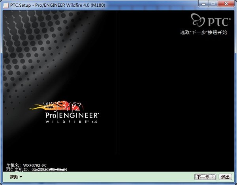The image size is (237, 185).
Task: Click the host name text WXF3792-PC
Action: tap(35, 165)
